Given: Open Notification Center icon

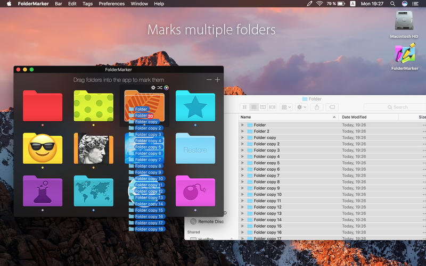Looking at the screenshot, I should point(415,4).
